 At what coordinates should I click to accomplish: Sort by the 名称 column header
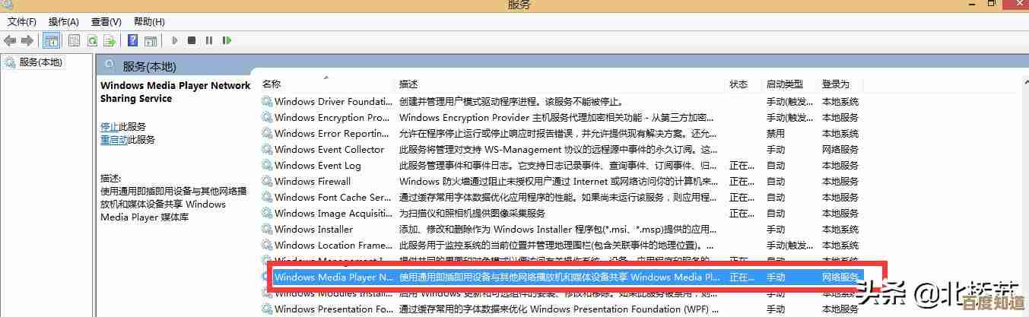(272, 84)
